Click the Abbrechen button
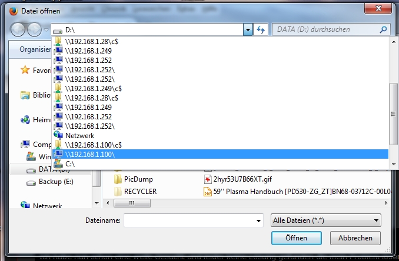 (x=355, y=238)
